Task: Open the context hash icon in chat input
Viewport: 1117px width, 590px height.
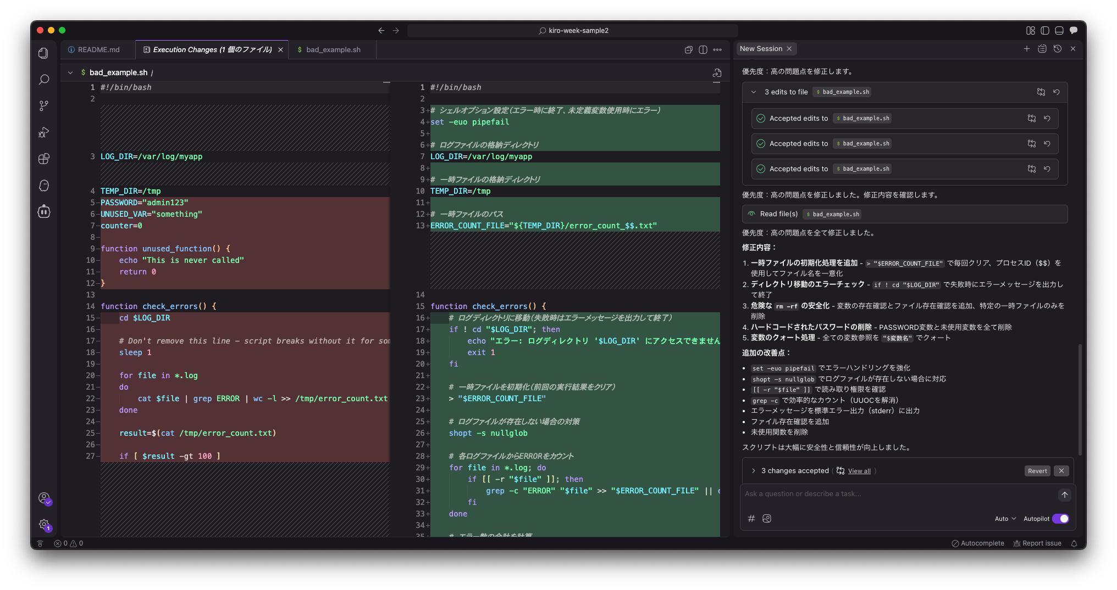Action: pyautogui.click(x=751, y=519)
